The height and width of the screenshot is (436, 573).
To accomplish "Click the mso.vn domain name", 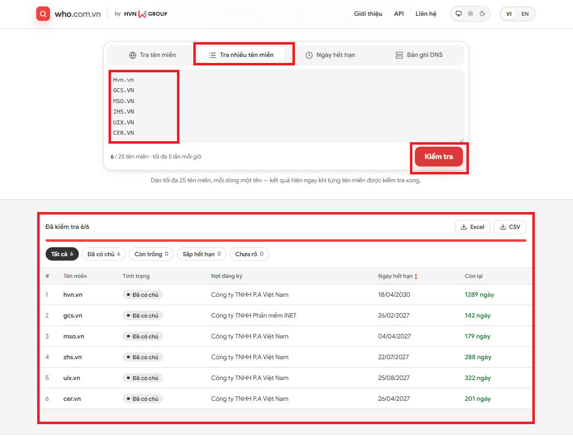I will [x=73, y=336].
